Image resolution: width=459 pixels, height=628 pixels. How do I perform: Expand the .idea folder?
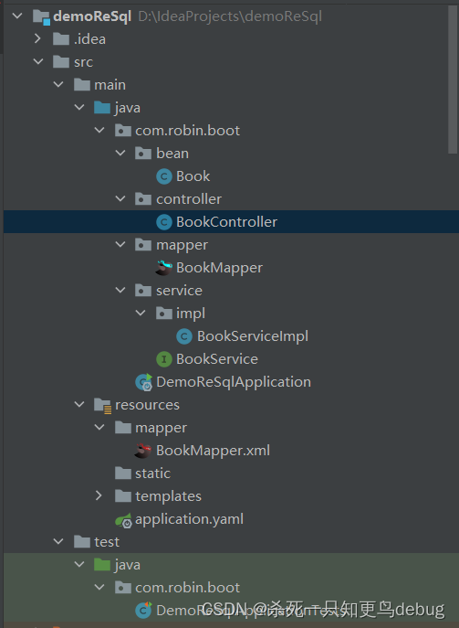[x=37, y=38]
